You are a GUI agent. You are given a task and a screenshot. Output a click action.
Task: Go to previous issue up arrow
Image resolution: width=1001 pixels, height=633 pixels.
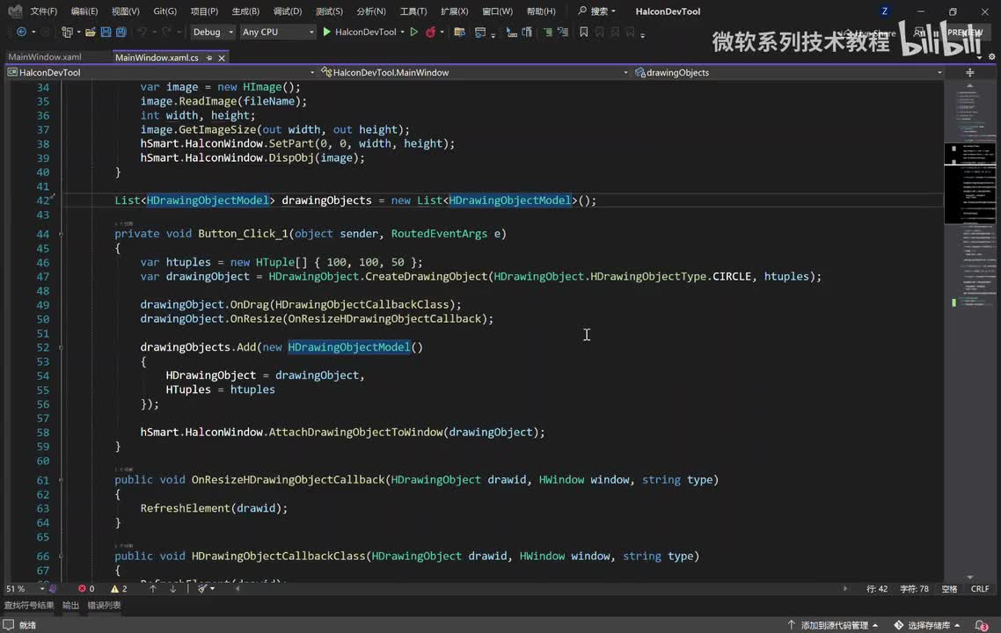point(152,588)
